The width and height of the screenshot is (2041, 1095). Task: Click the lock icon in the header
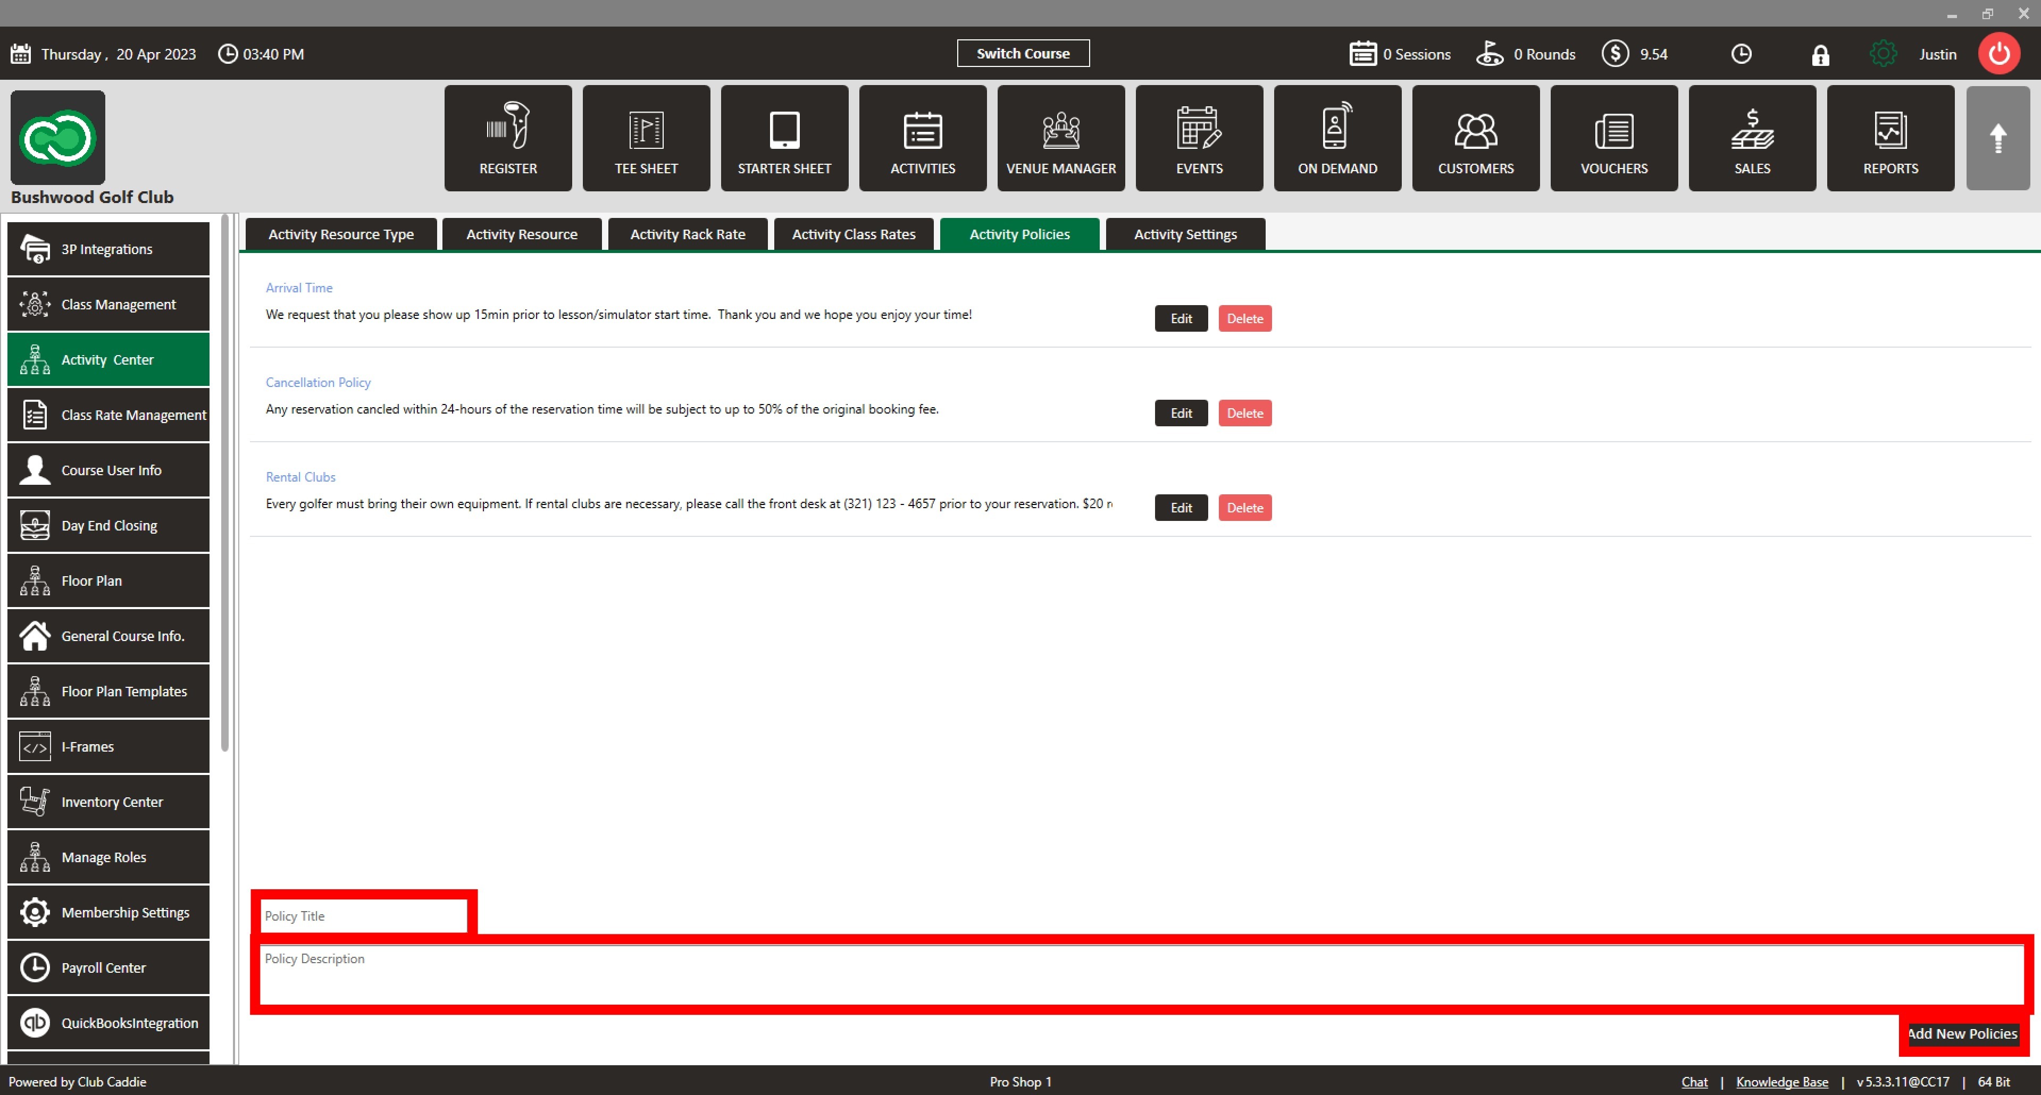(1821, 55)
